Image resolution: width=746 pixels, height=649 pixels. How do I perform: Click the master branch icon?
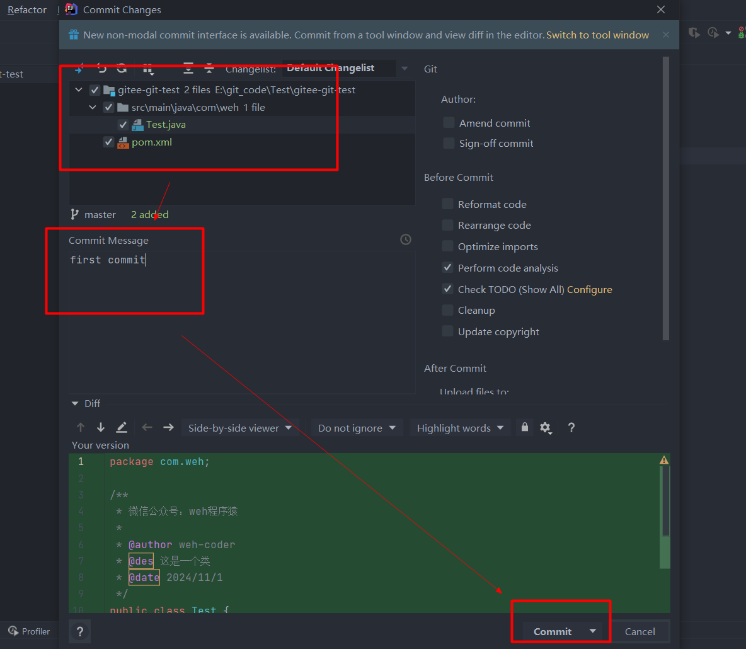74,215
